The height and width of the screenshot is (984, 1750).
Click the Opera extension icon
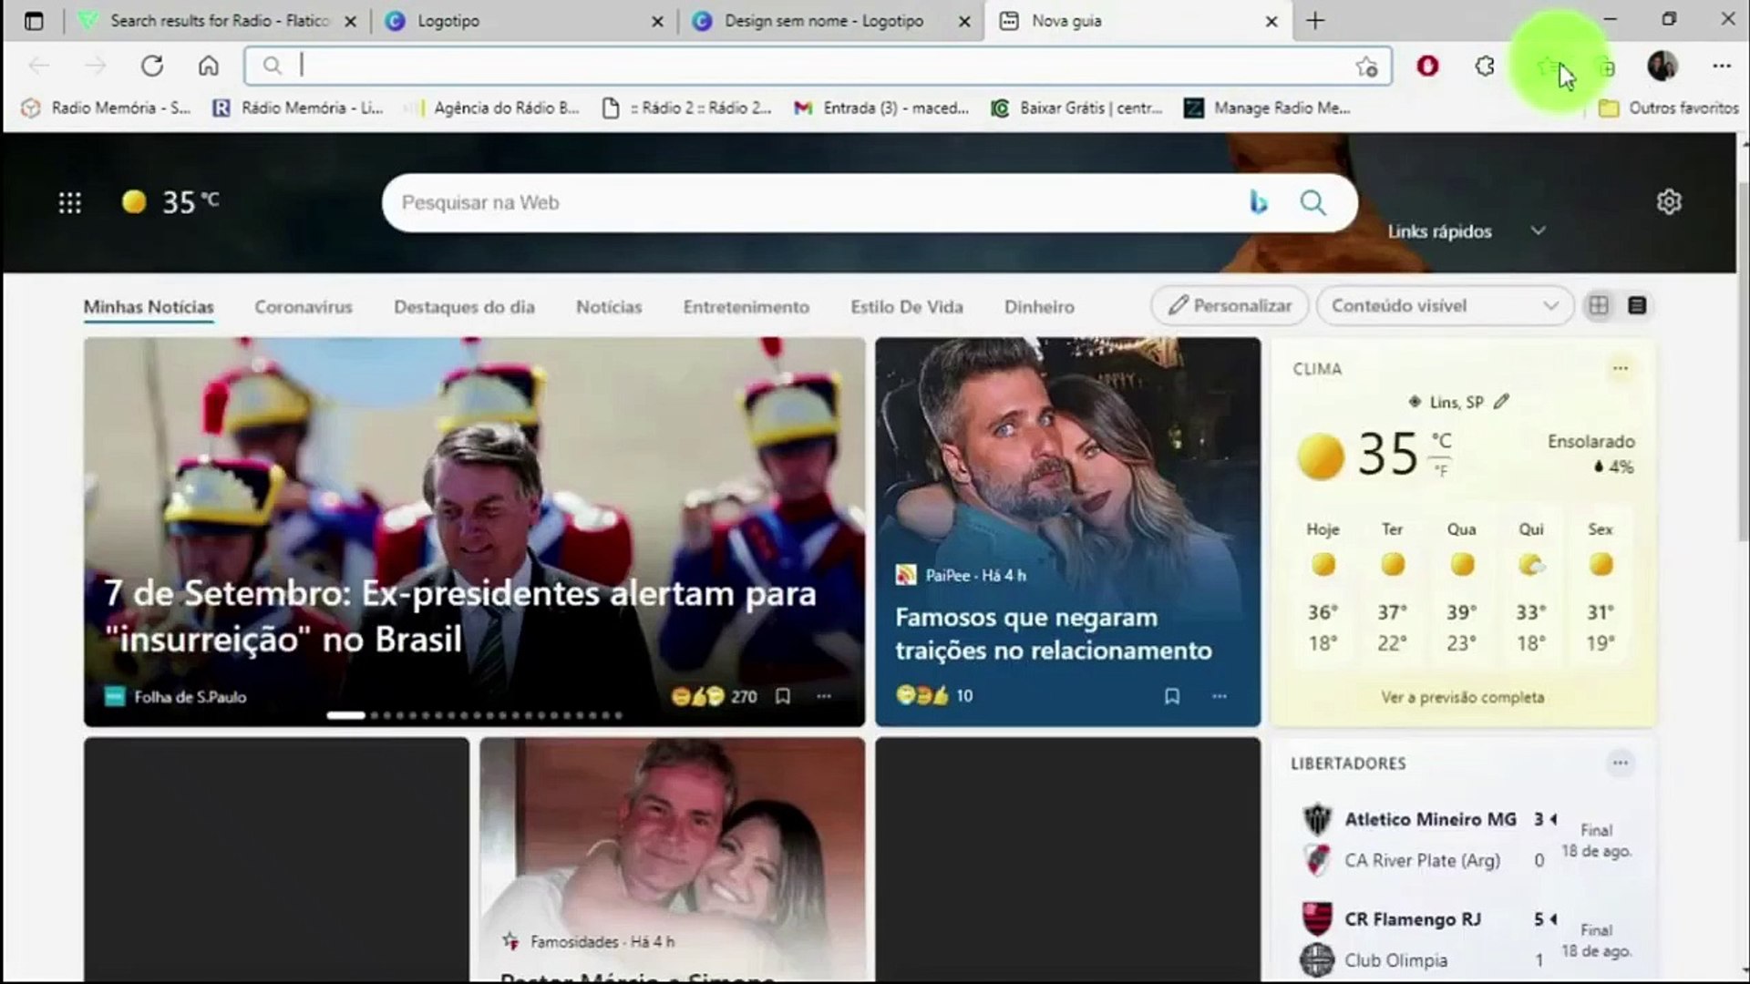tap(1427, 66)
